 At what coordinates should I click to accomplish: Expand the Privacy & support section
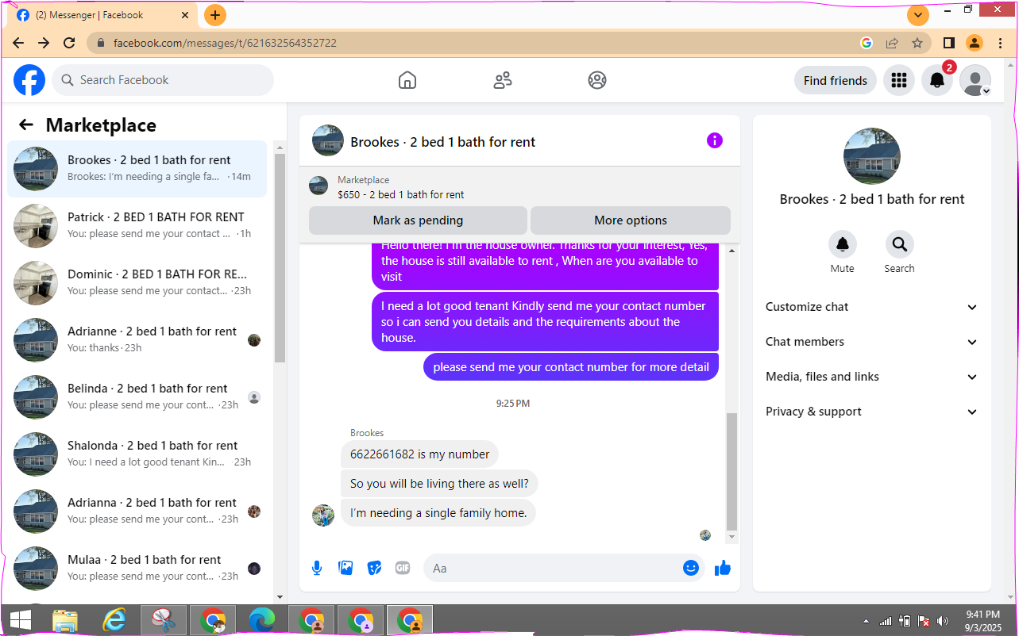click(x=871, y=412)
